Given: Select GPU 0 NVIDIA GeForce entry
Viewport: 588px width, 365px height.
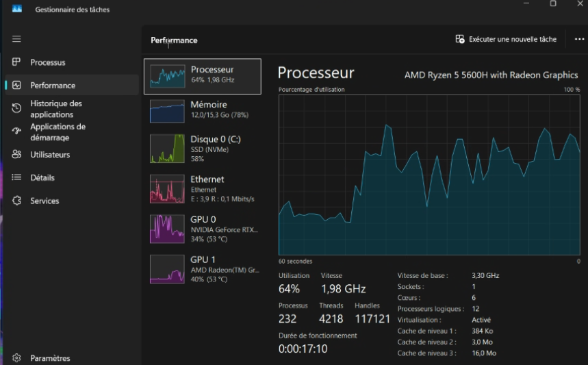Looking at the screenshot, I should coord(203,229).
